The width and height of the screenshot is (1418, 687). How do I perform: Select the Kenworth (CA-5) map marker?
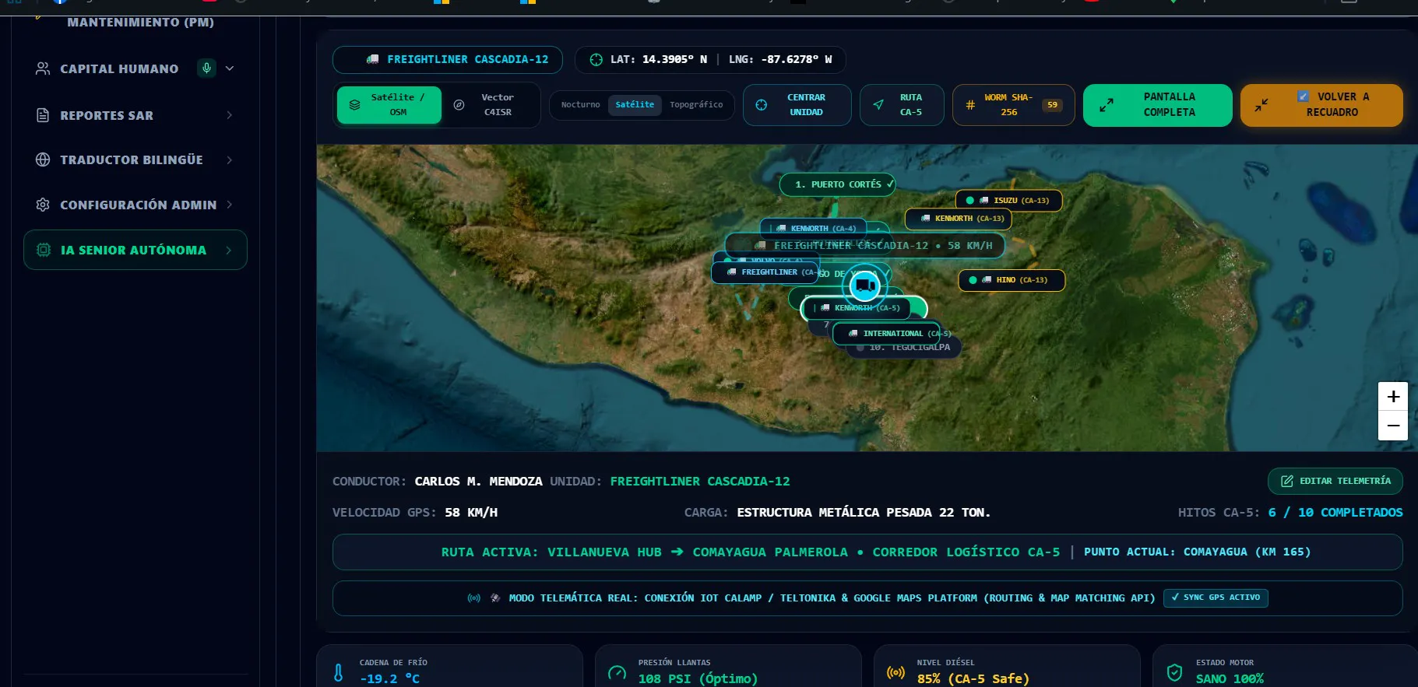coord(857,308)
